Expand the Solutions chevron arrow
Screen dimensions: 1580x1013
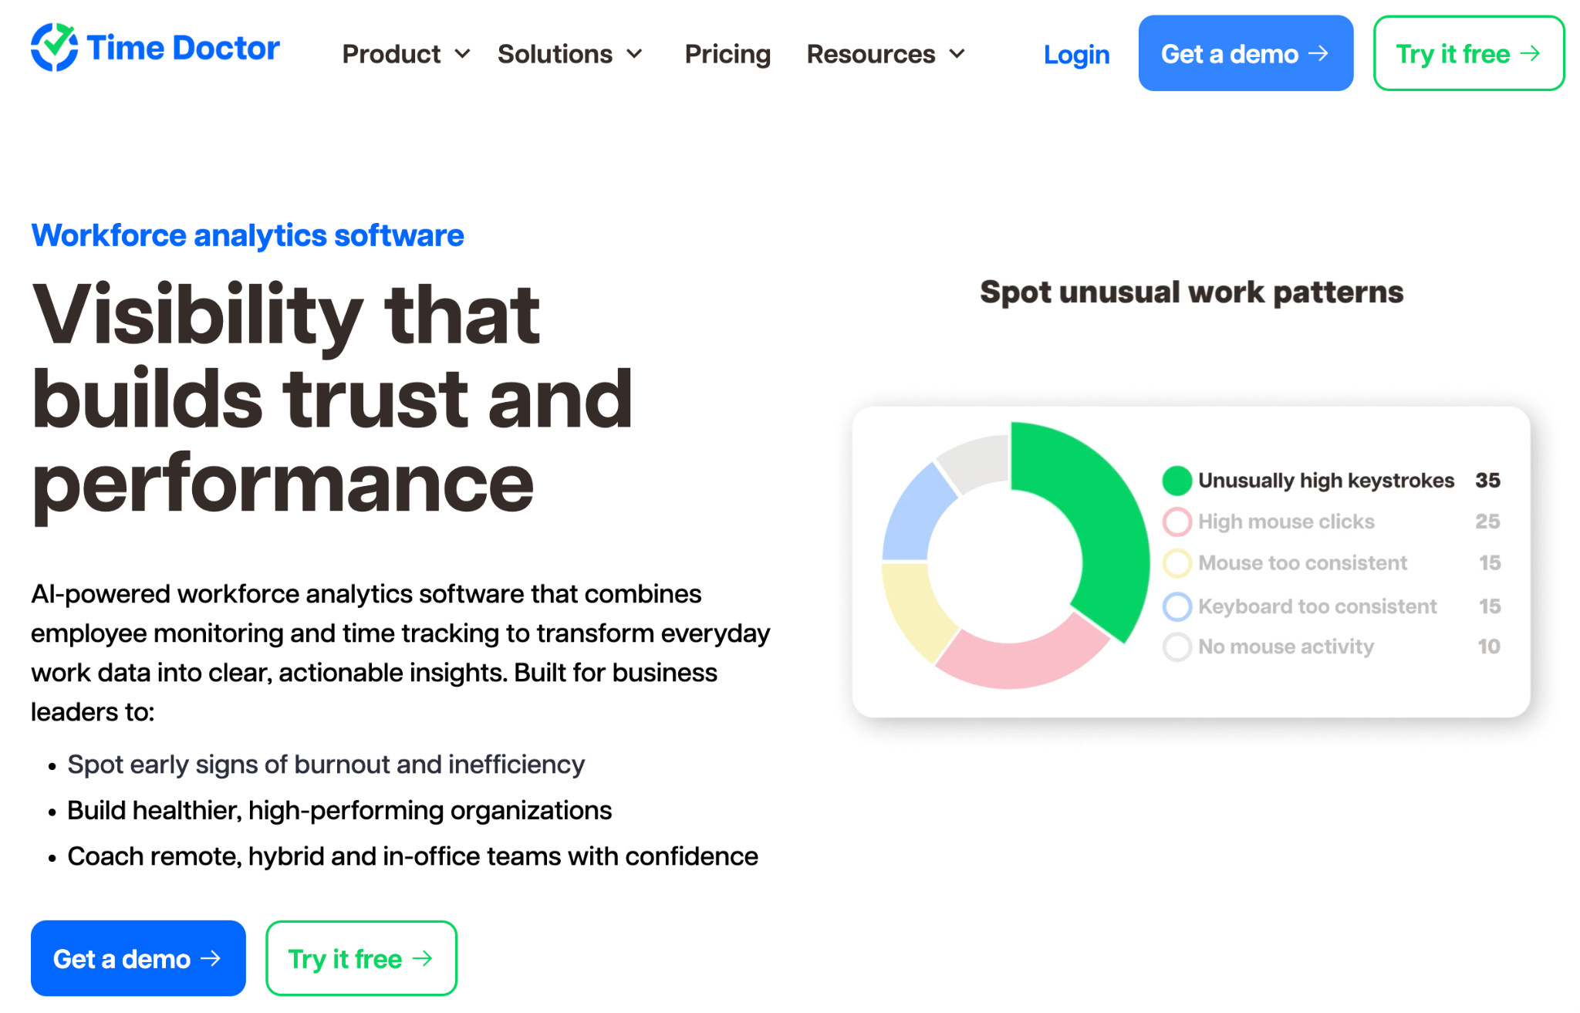[634, 54]
